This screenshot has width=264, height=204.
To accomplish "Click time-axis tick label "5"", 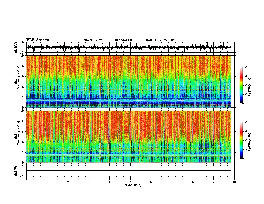I will (x=130, y=182).
